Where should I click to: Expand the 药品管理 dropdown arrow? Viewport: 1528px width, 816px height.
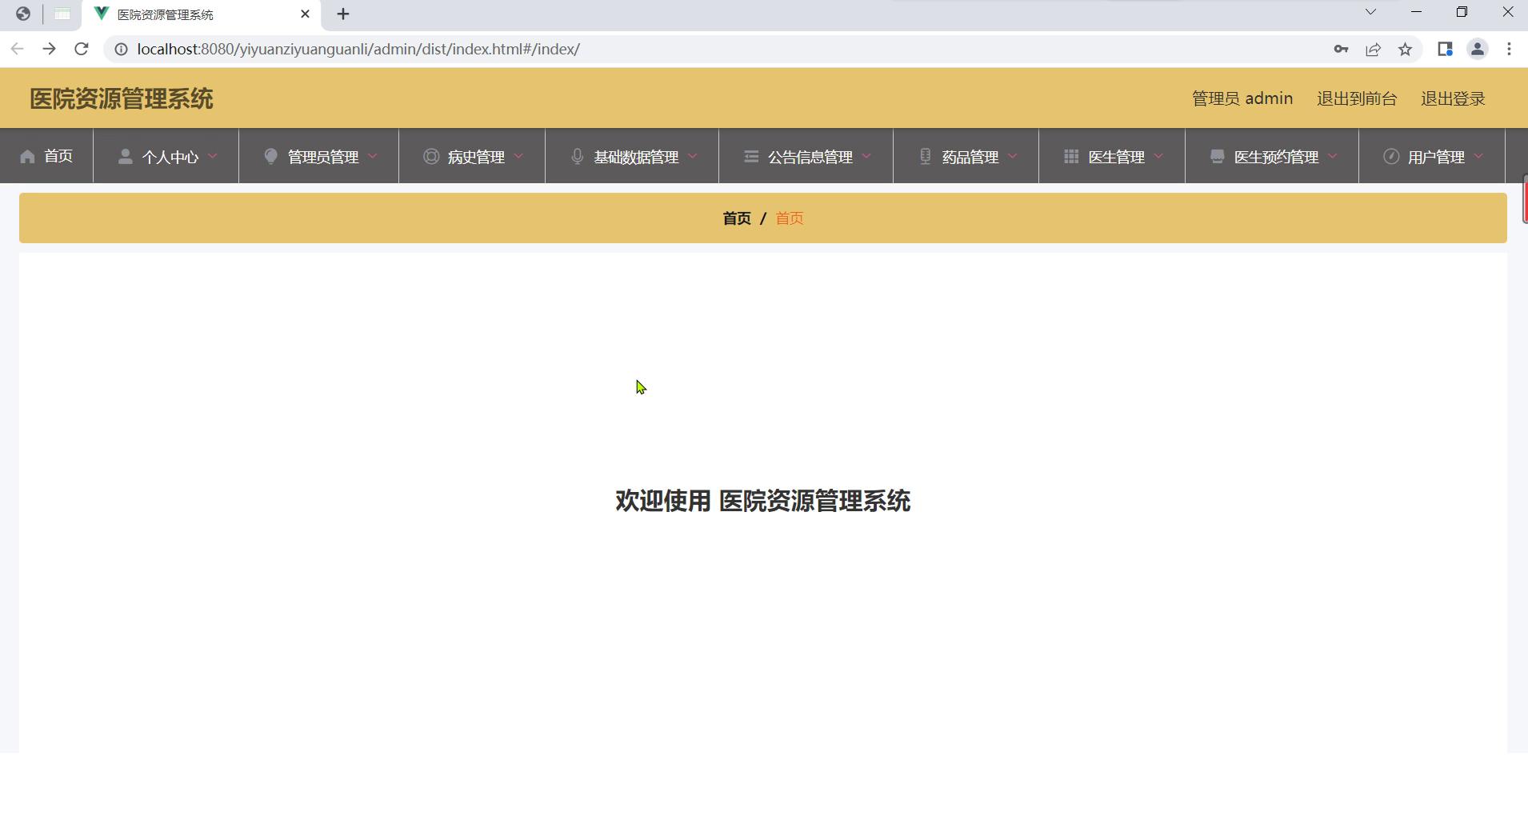point(1013,156)
